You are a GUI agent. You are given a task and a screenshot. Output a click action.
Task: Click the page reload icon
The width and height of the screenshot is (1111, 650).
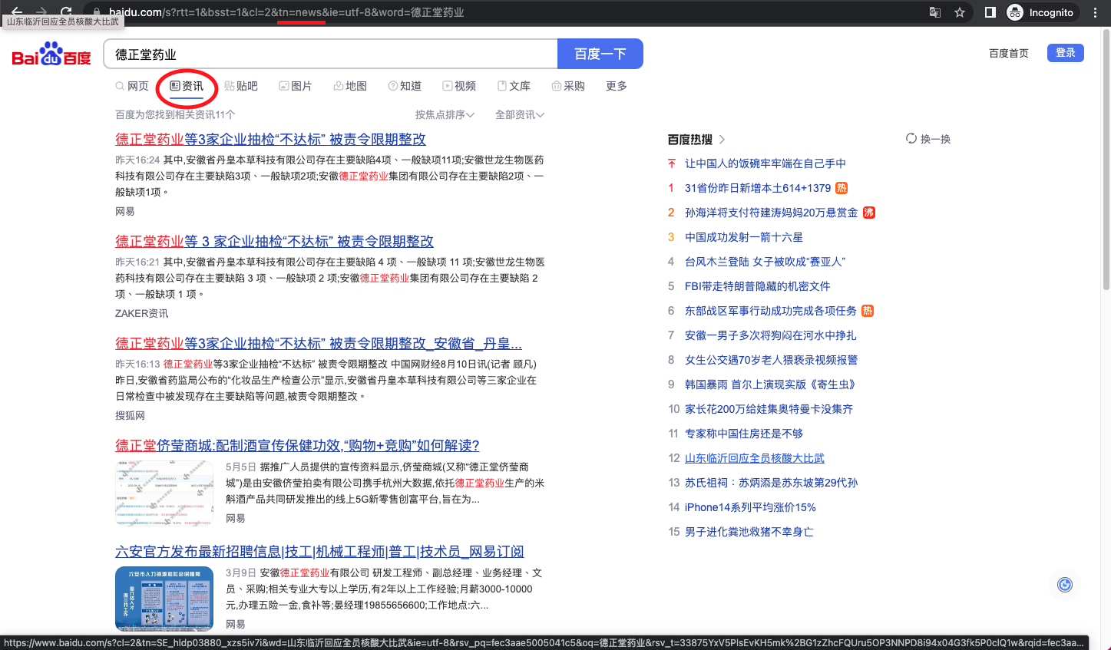(x=66, y=12)
